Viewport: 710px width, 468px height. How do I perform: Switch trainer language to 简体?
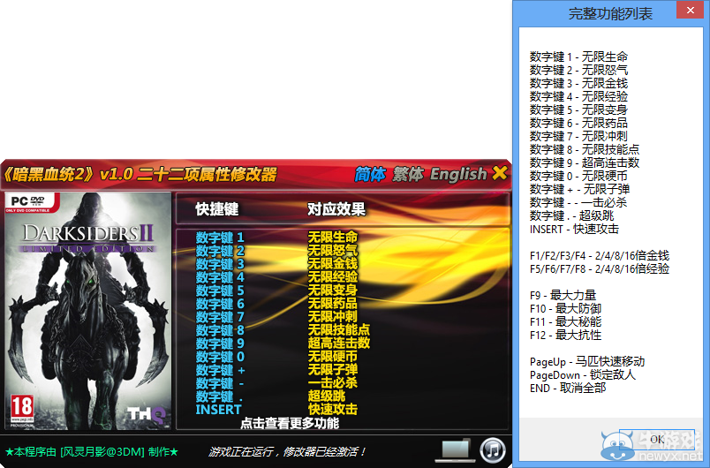click(x=370, y=174)
